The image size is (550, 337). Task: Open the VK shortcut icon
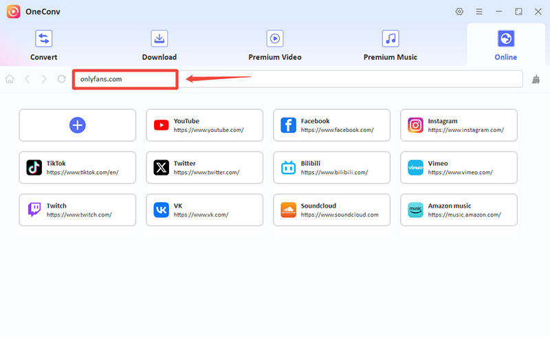coord(161,210)
